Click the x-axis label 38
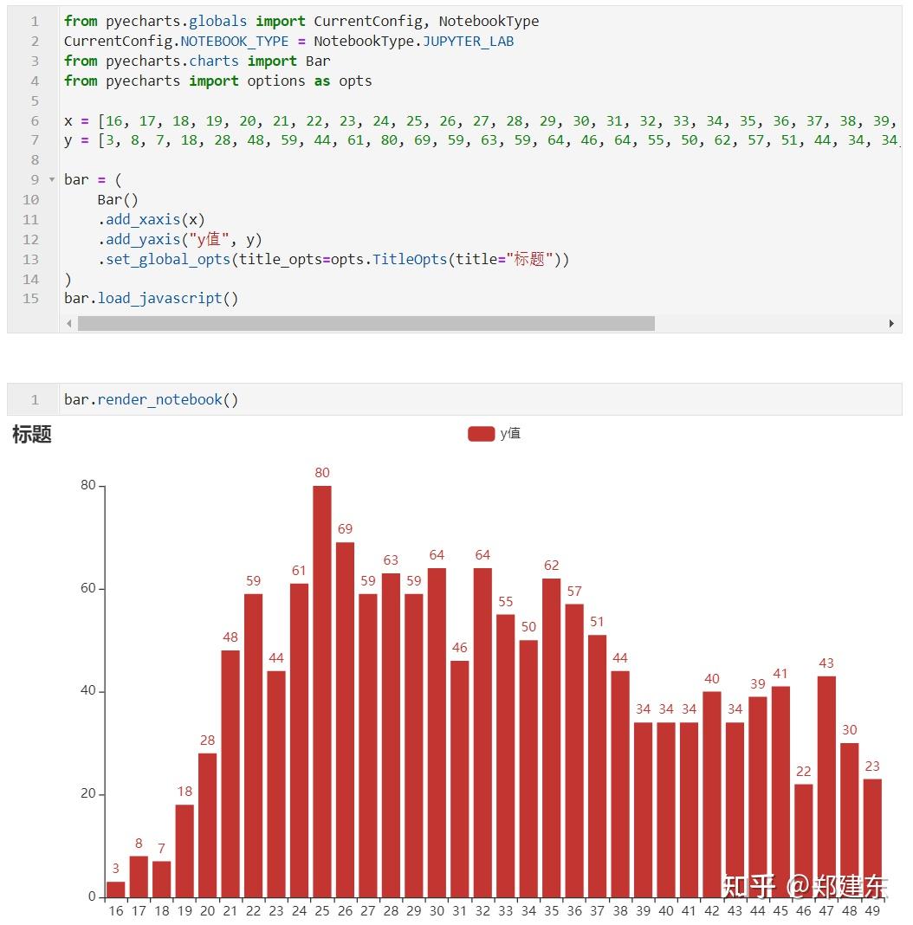 (x=620, y=911)
